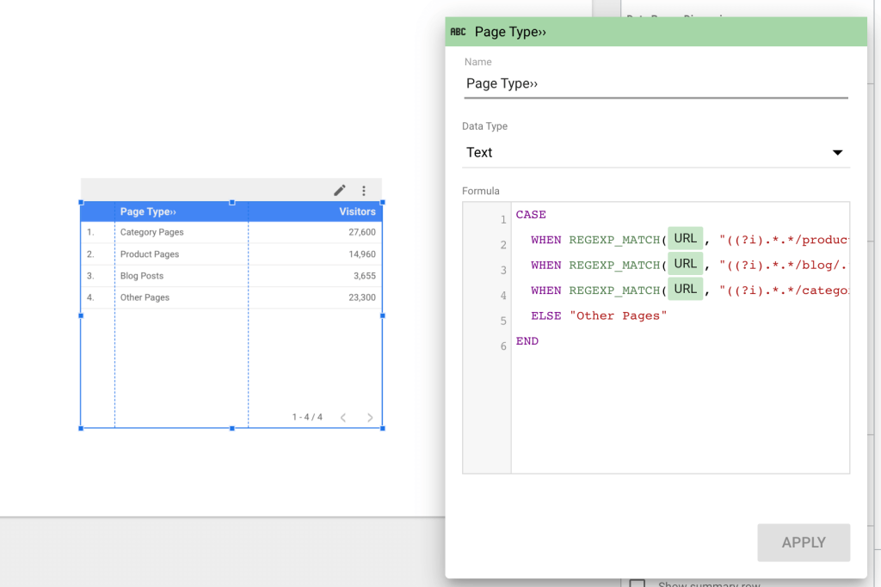Click the CASE keyword in formula
Viewport: 881px width, 587px height.
tap(531, 215)
